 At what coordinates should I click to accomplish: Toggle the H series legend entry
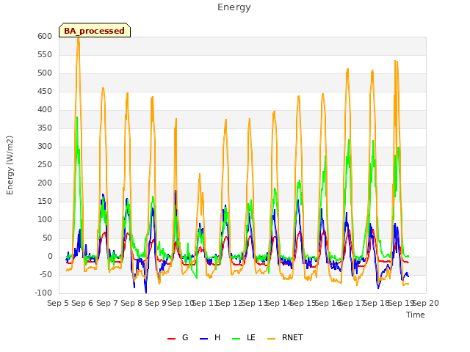(x=210, y=337)
